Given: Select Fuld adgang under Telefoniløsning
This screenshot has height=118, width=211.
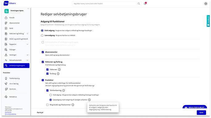Looking at the screenshot, I should (51, 95).
